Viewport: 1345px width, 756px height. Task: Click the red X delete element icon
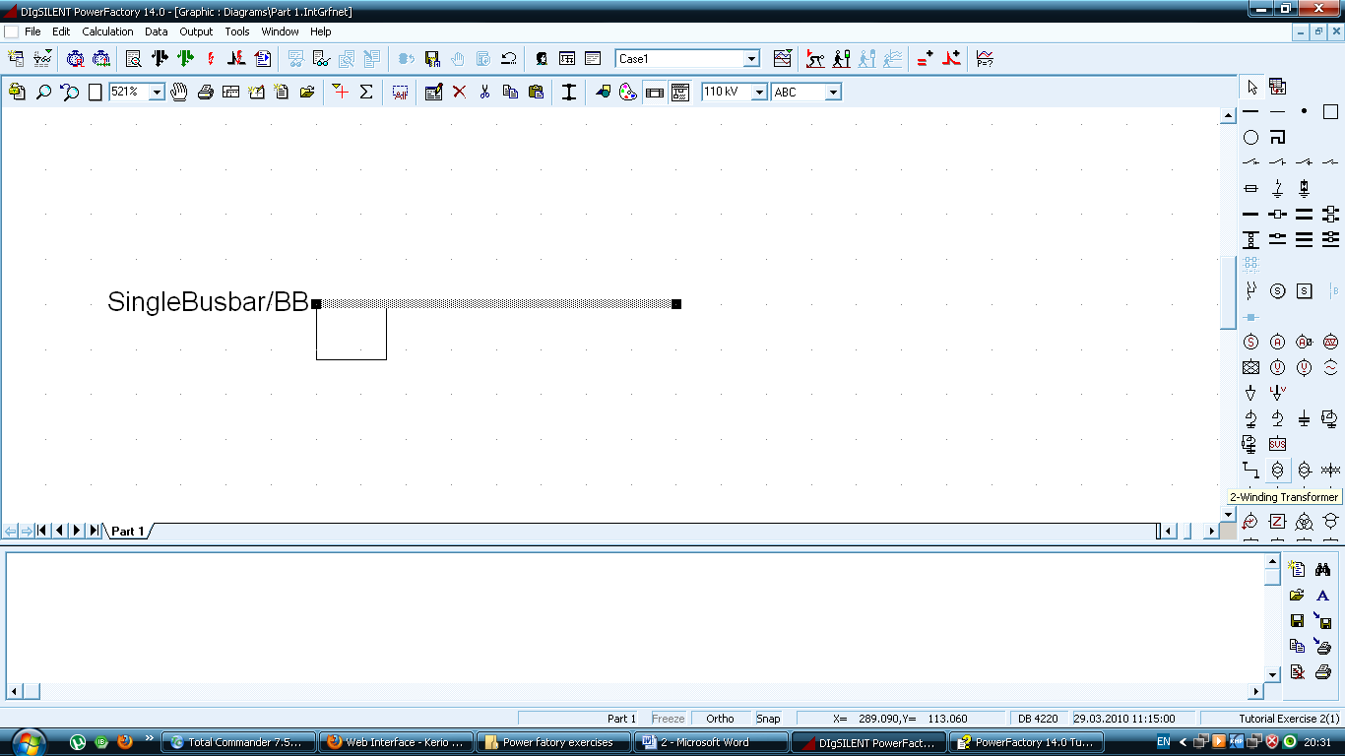coord(459,92)
